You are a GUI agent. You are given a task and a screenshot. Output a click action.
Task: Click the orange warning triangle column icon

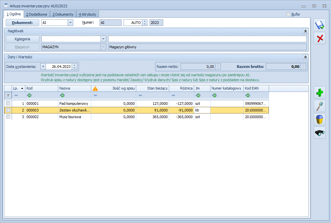[95, 89]
